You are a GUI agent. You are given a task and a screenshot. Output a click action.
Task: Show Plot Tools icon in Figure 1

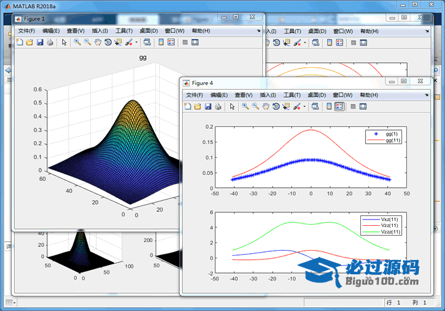click(x=195, y=42)
